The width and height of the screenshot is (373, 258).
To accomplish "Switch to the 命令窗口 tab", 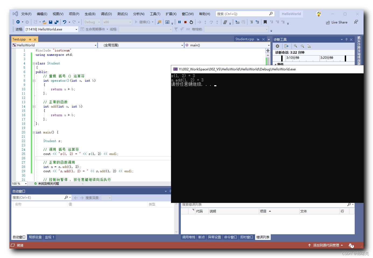I will point(231,237).
